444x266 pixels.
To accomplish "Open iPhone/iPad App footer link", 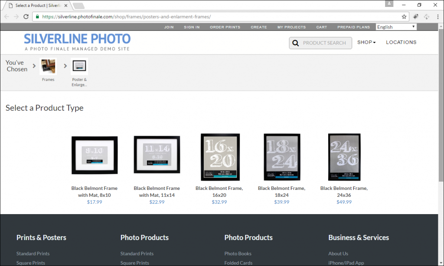I will point(346,263).
